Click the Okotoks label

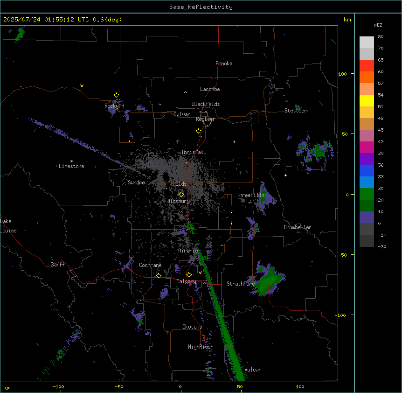pos(192,327)
